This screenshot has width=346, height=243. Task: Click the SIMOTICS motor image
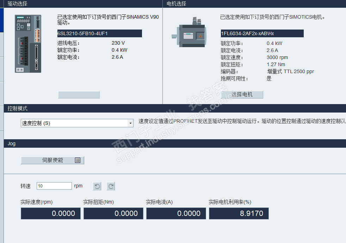point(189,32)
